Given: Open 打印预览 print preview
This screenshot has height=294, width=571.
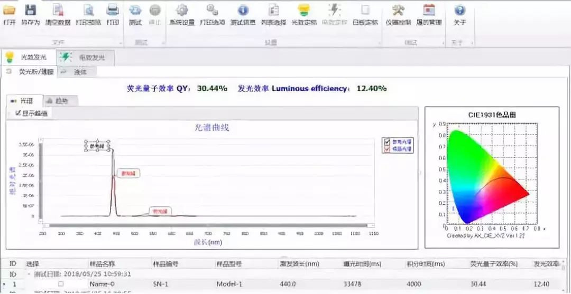Looking at the screenshot, I should [88, 10].
